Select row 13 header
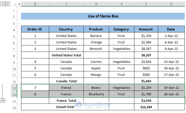The width and height of the screenshot is (186, 113). (14, 88)
